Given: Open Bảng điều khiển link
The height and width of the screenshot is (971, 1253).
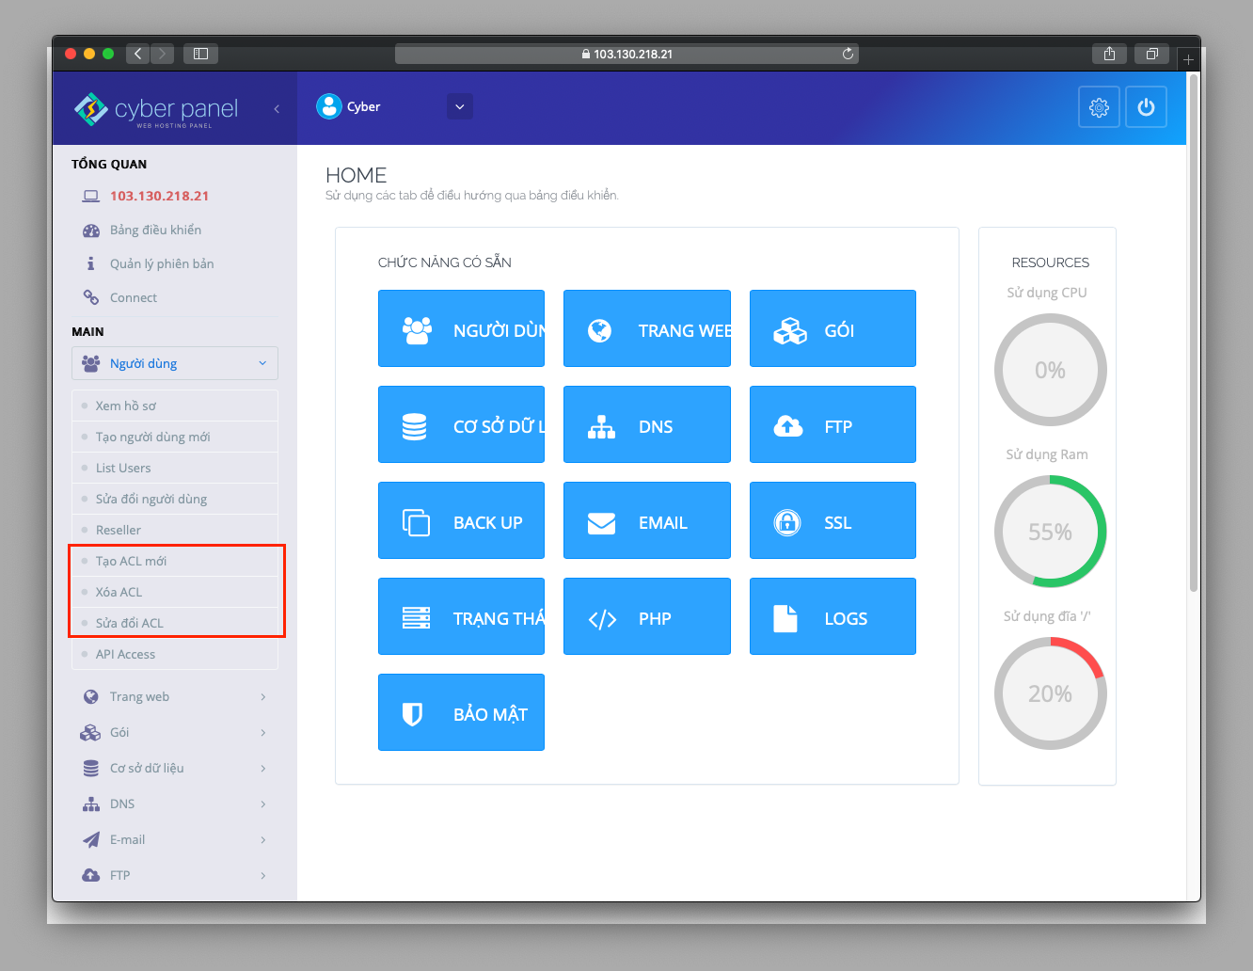Looking at the screenshot, I should [x=155, y=230].
